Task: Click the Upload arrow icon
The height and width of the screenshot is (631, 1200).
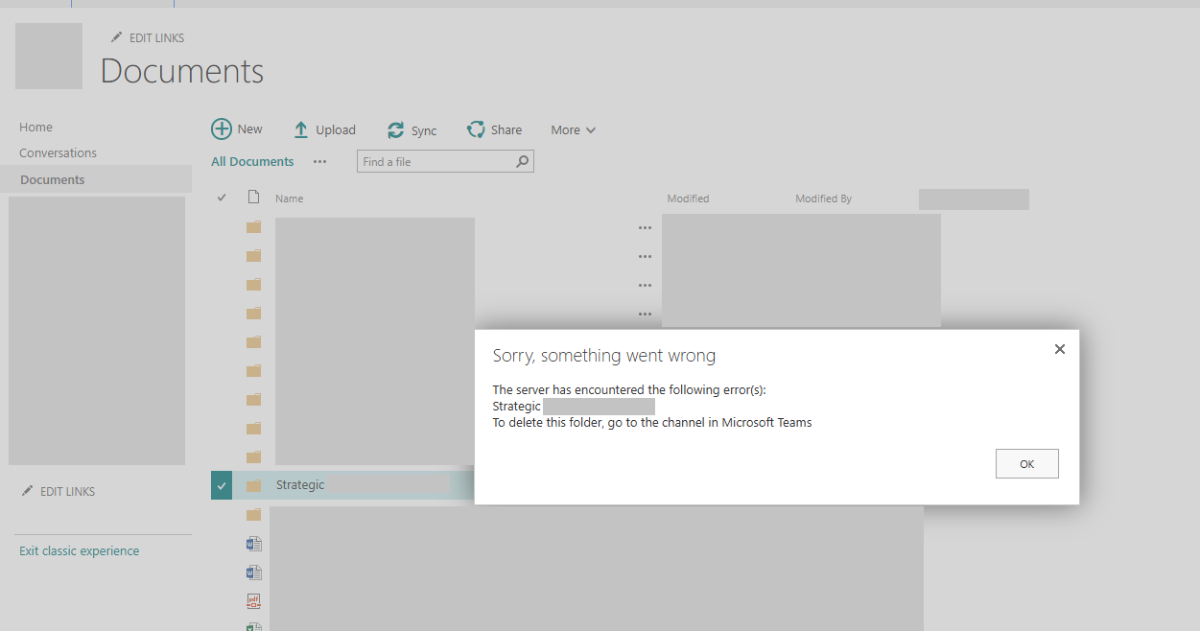Action: [301, 129]
